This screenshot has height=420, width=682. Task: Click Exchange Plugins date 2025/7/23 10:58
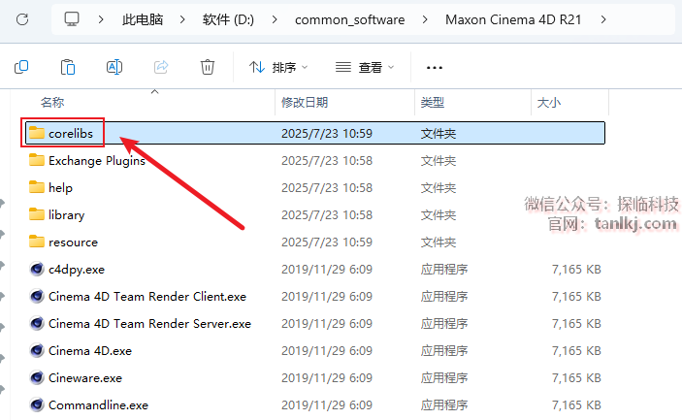pyautogui.click(x=327, y=160)
